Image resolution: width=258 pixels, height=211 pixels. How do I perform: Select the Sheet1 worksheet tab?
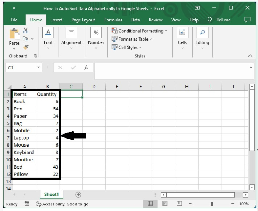(51, 194)
